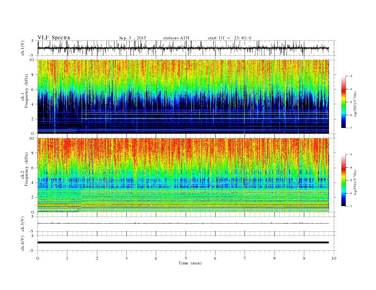
Task: Click the "-5" tick on ch.1 color bar
Action: (350, 102)
